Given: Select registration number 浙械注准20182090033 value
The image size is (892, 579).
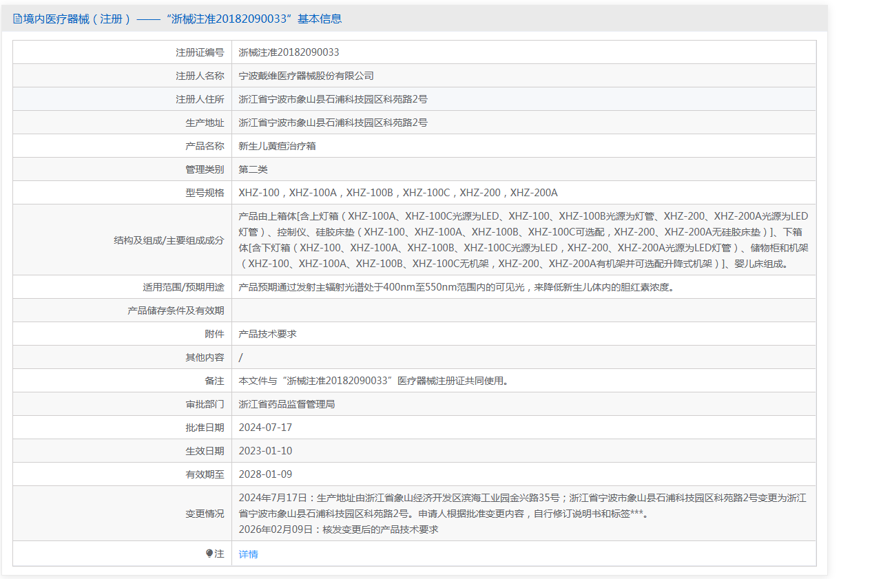Looking at the screenshot, I should 289,52.
